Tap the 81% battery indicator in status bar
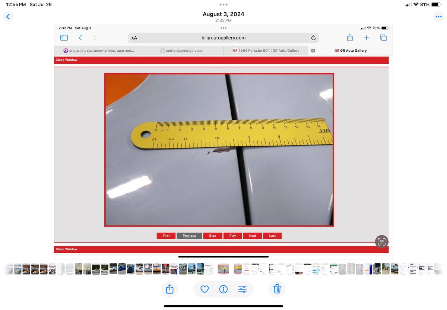447x310 pixels. (x=431, y=4)
